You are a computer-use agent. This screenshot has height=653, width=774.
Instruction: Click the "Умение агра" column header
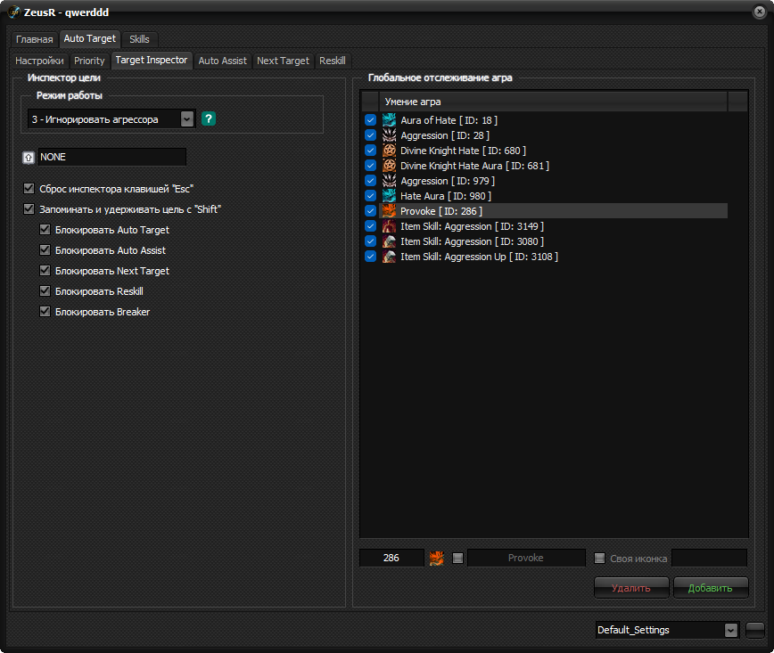click(553, 102)
